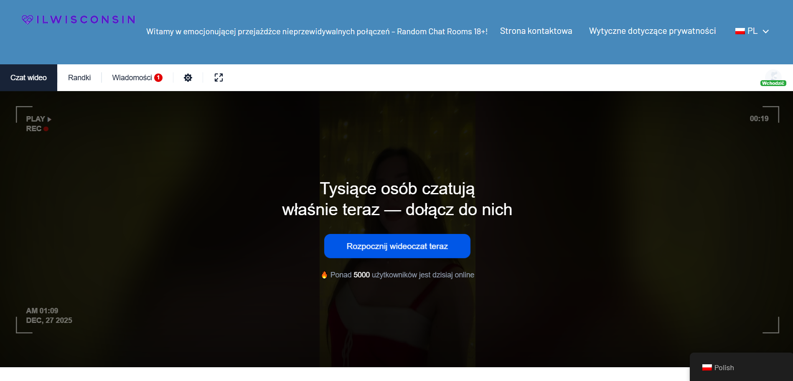Open the Randki tab
Screen dimensions: 793x381
(79, 78)
